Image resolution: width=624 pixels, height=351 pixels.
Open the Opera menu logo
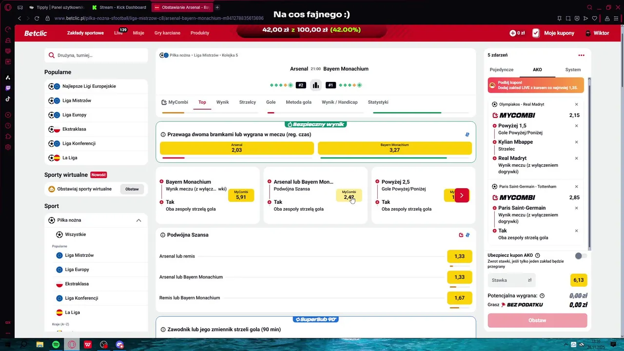point(8,7)
